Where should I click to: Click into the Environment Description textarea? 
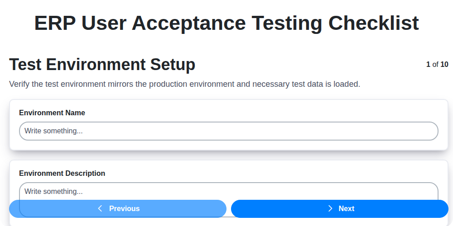[x=228, y=191]
